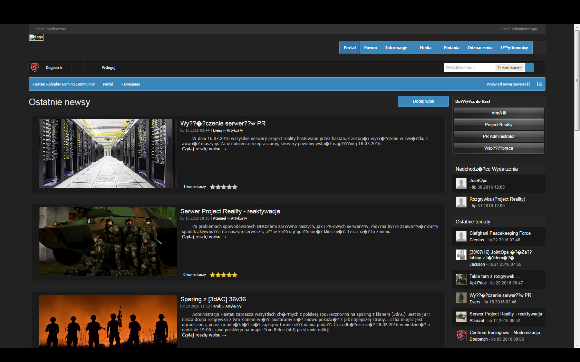This screenshot has height=362, width=580.
Task: Open the Podania menu item
Action: click(x=451, y=48)
